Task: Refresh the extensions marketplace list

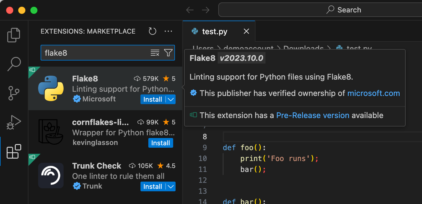Action: 152,31
